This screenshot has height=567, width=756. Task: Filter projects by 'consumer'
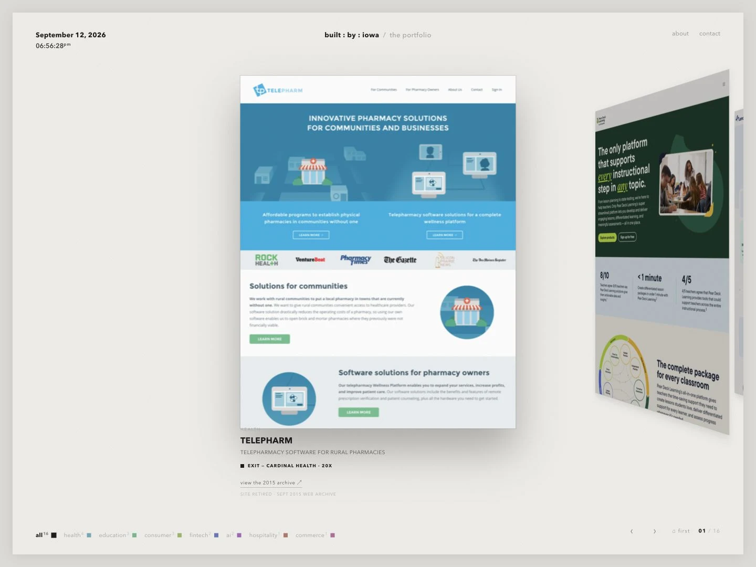[163, 535]
